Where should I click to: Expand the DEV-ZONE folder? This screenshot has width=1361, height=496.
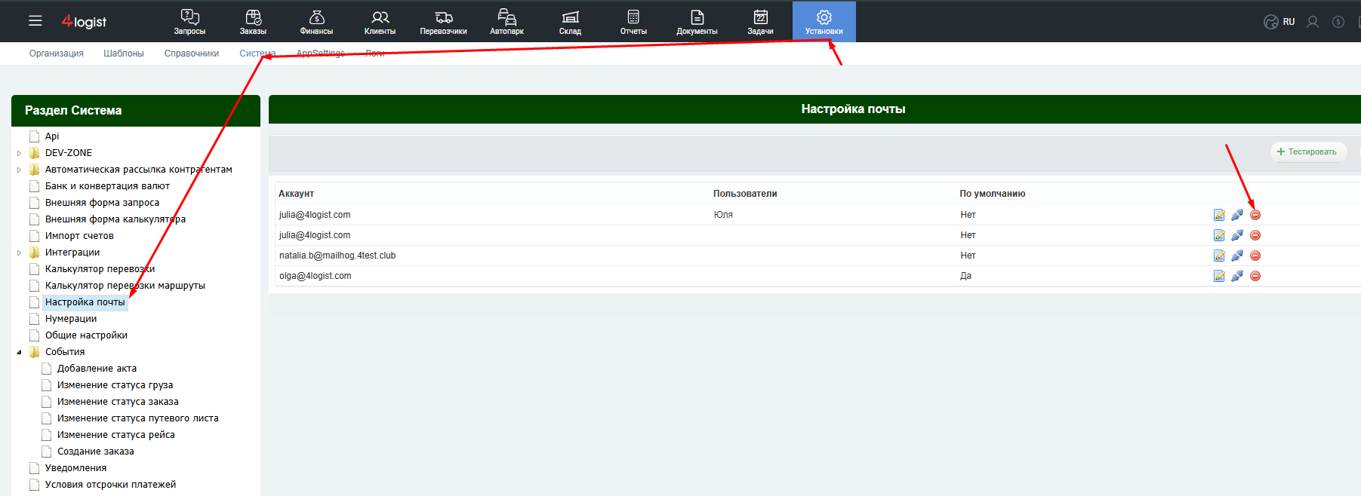pos(19,153)
